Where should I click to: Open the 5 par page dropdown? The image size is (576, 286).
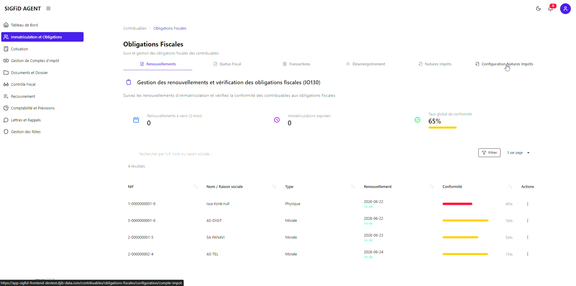tap(517, 153)
